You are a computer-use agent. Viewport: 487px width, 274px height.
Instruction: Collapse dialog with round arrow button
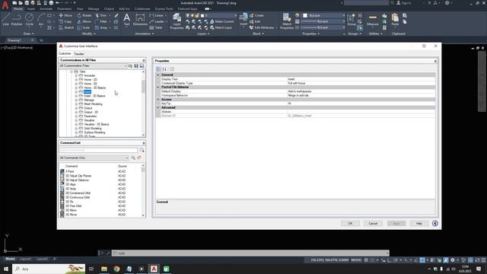(434, 223)
